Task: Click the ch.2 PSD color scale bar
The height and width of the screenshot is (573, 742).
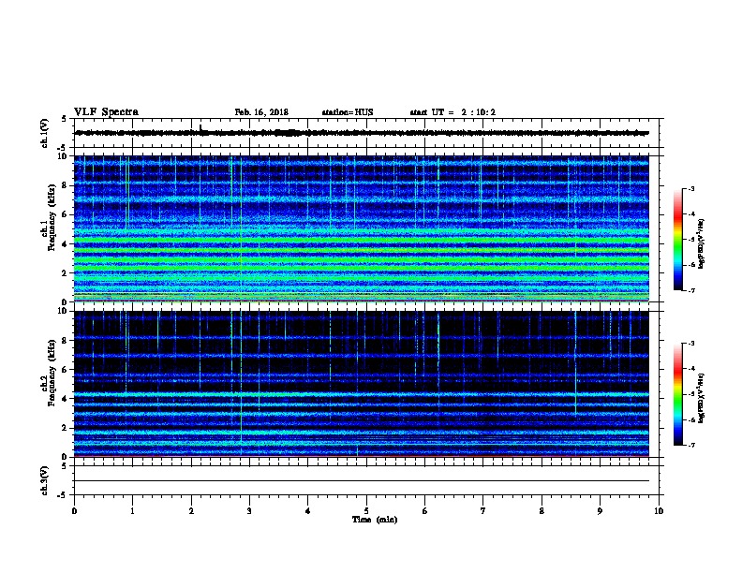Action: point(677,394)
